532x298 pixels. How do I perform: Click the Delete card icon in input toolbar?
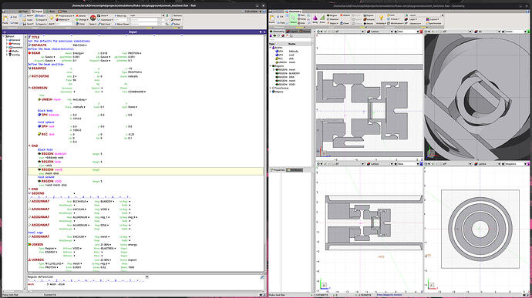81,15
